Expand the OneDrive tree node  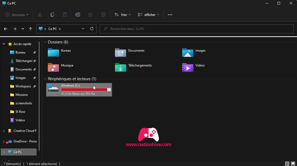pyautogui.click(x=4, y=141)
